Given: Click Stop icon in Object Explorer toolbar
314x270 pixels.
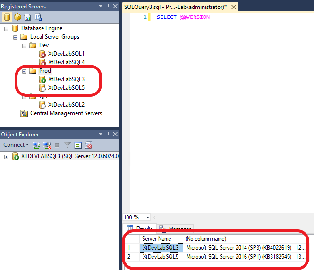Looking at the screenshot, I should coord(57,145).
